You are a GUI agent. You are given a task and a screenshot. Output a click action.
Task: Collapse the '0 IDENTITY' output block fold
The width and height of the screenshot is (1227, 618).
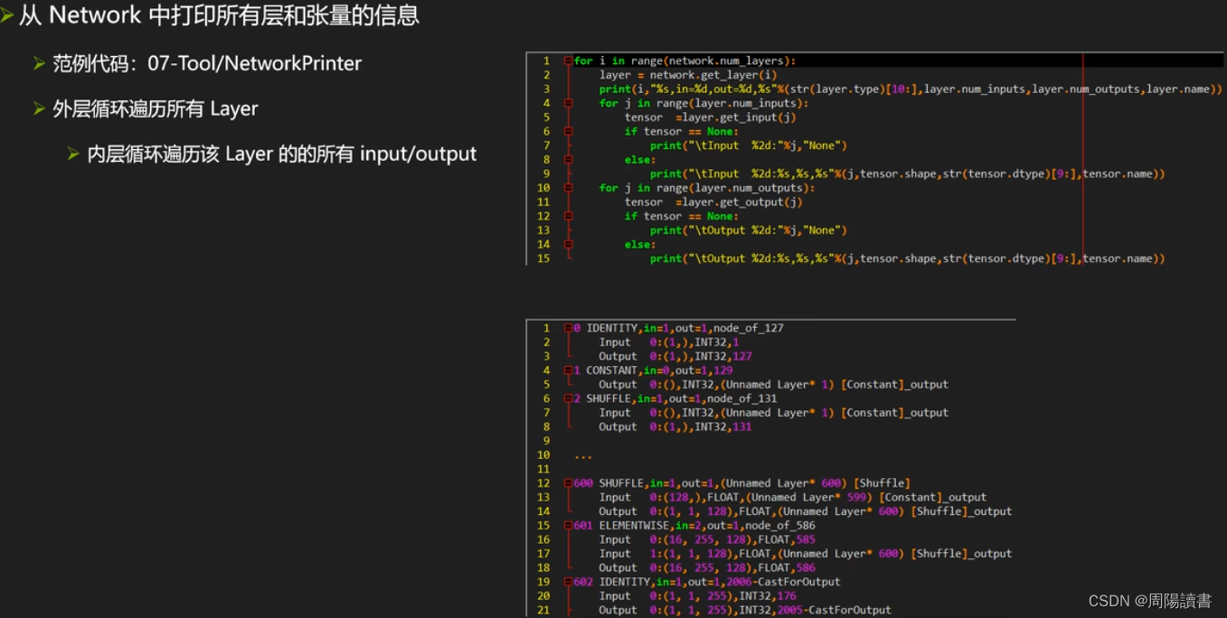pyautogui.click(x=568, y=328)
